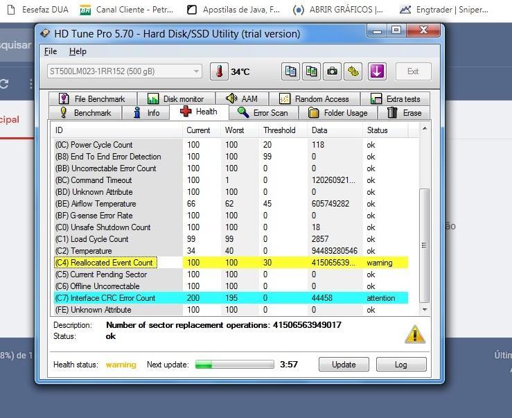Viewport: 512px width, 418px height.
Task: Click the yellow warning triangle icon
Action: pos(415,334)
